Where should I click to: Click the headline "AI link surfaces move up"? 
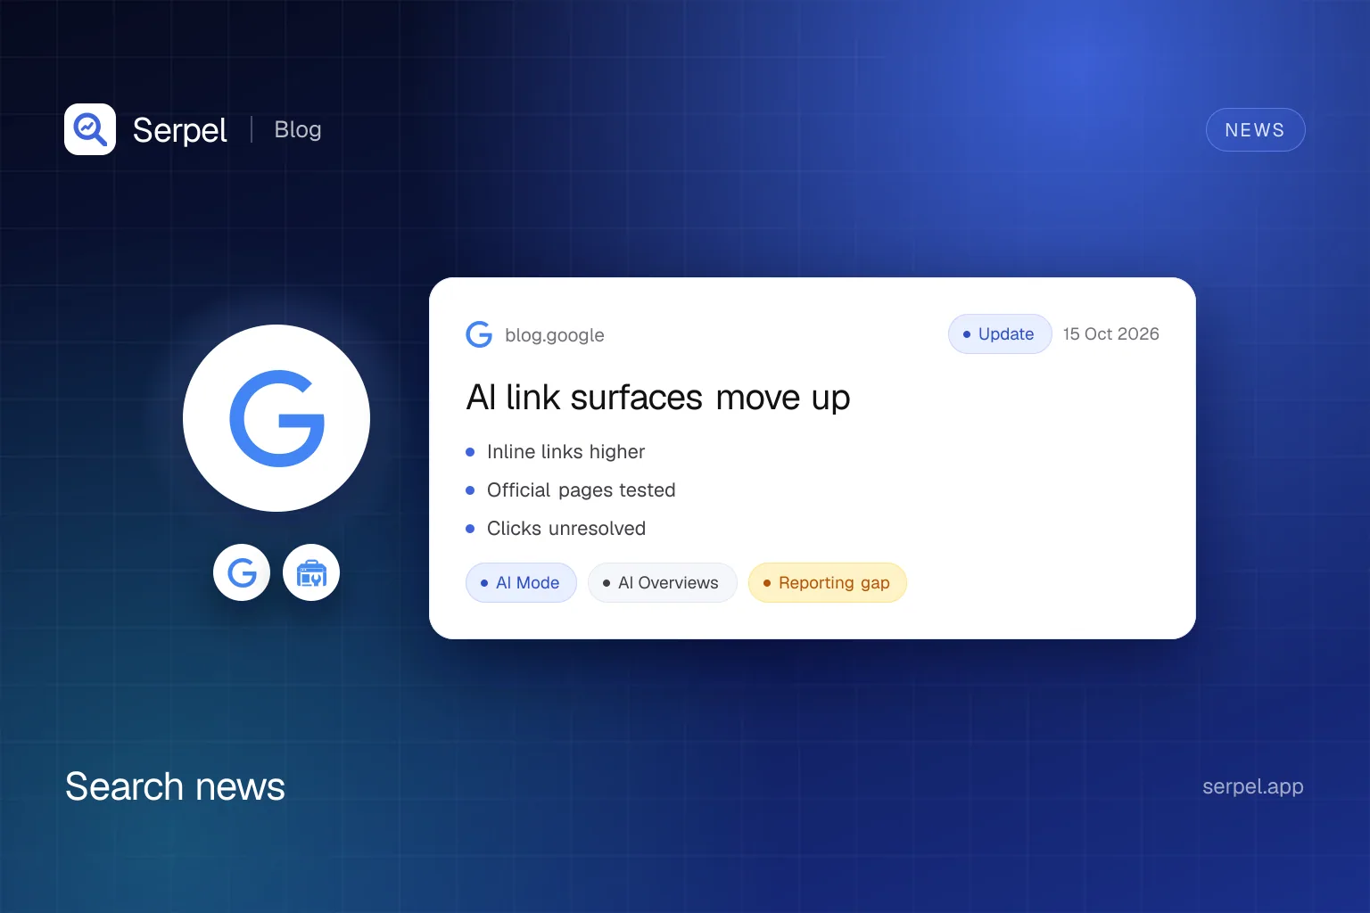(x=658, y=397)
